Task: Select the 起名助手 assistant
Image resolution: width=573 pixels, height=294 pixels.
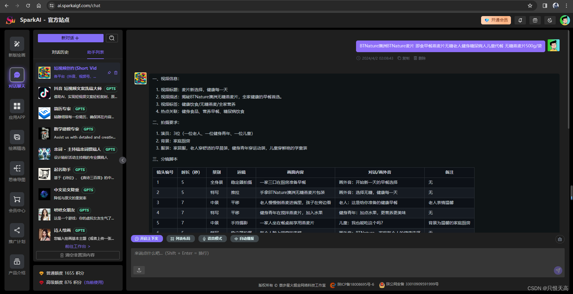Action: (x=78, y=174)
